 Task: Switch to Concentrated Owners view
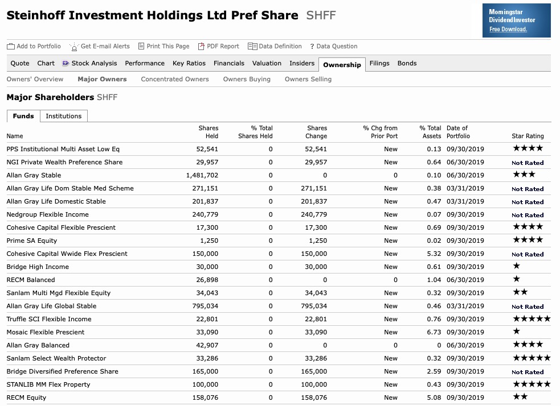click(175, 79)
